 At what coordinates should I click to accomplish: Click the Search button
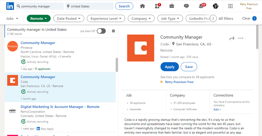[124, 6]
